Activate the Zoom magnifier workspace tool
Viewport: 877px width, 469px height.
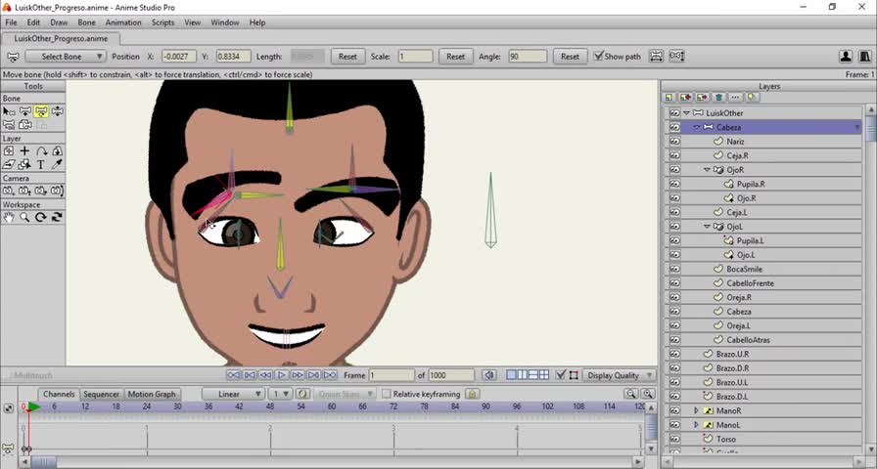[24, 217]
